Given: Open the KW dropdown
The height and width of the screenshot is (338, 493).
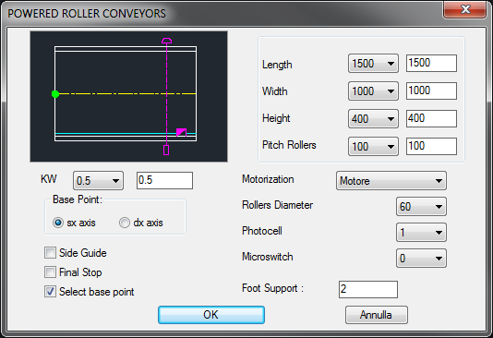Looking at the screenshot, I should click(x=98, y=181).
